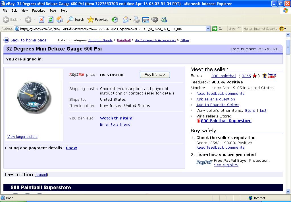Open the File menu

(x=5, y=10)
